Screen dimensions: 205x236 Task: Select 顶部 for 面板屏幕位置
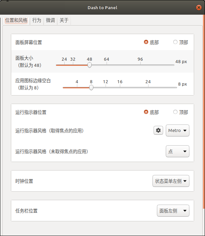(x=175, y=42)
